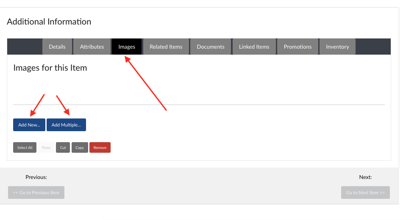Click the Additional Information title

pyautogui.click(x=49, y=22)
